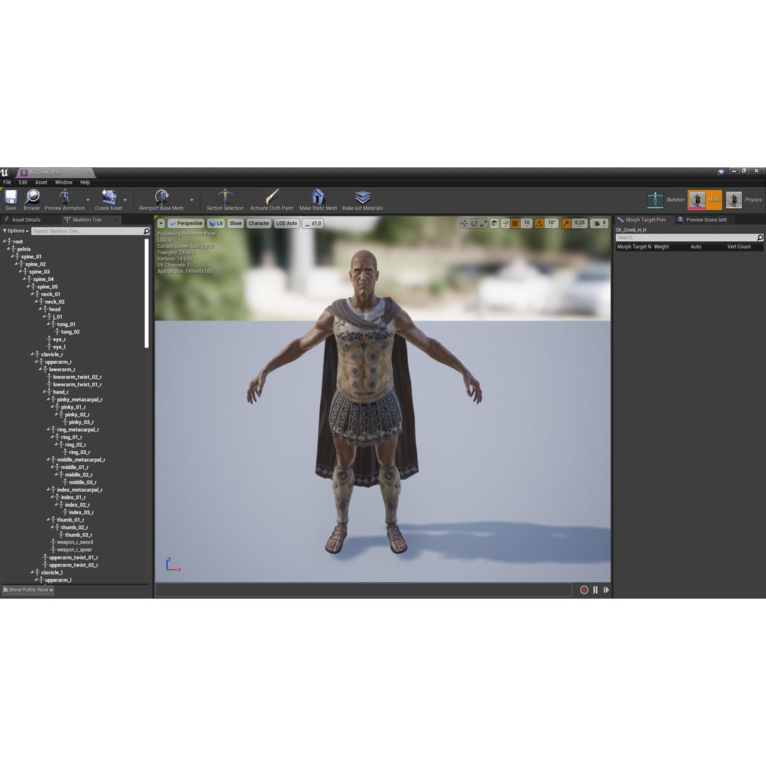Open scale snap 0,25 dropdown
The width and height of the screenshot is (766, 766).
click(579, 223)
